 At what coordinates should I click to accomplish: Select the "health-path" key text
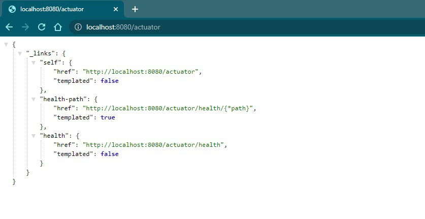[x=63, y=99]
